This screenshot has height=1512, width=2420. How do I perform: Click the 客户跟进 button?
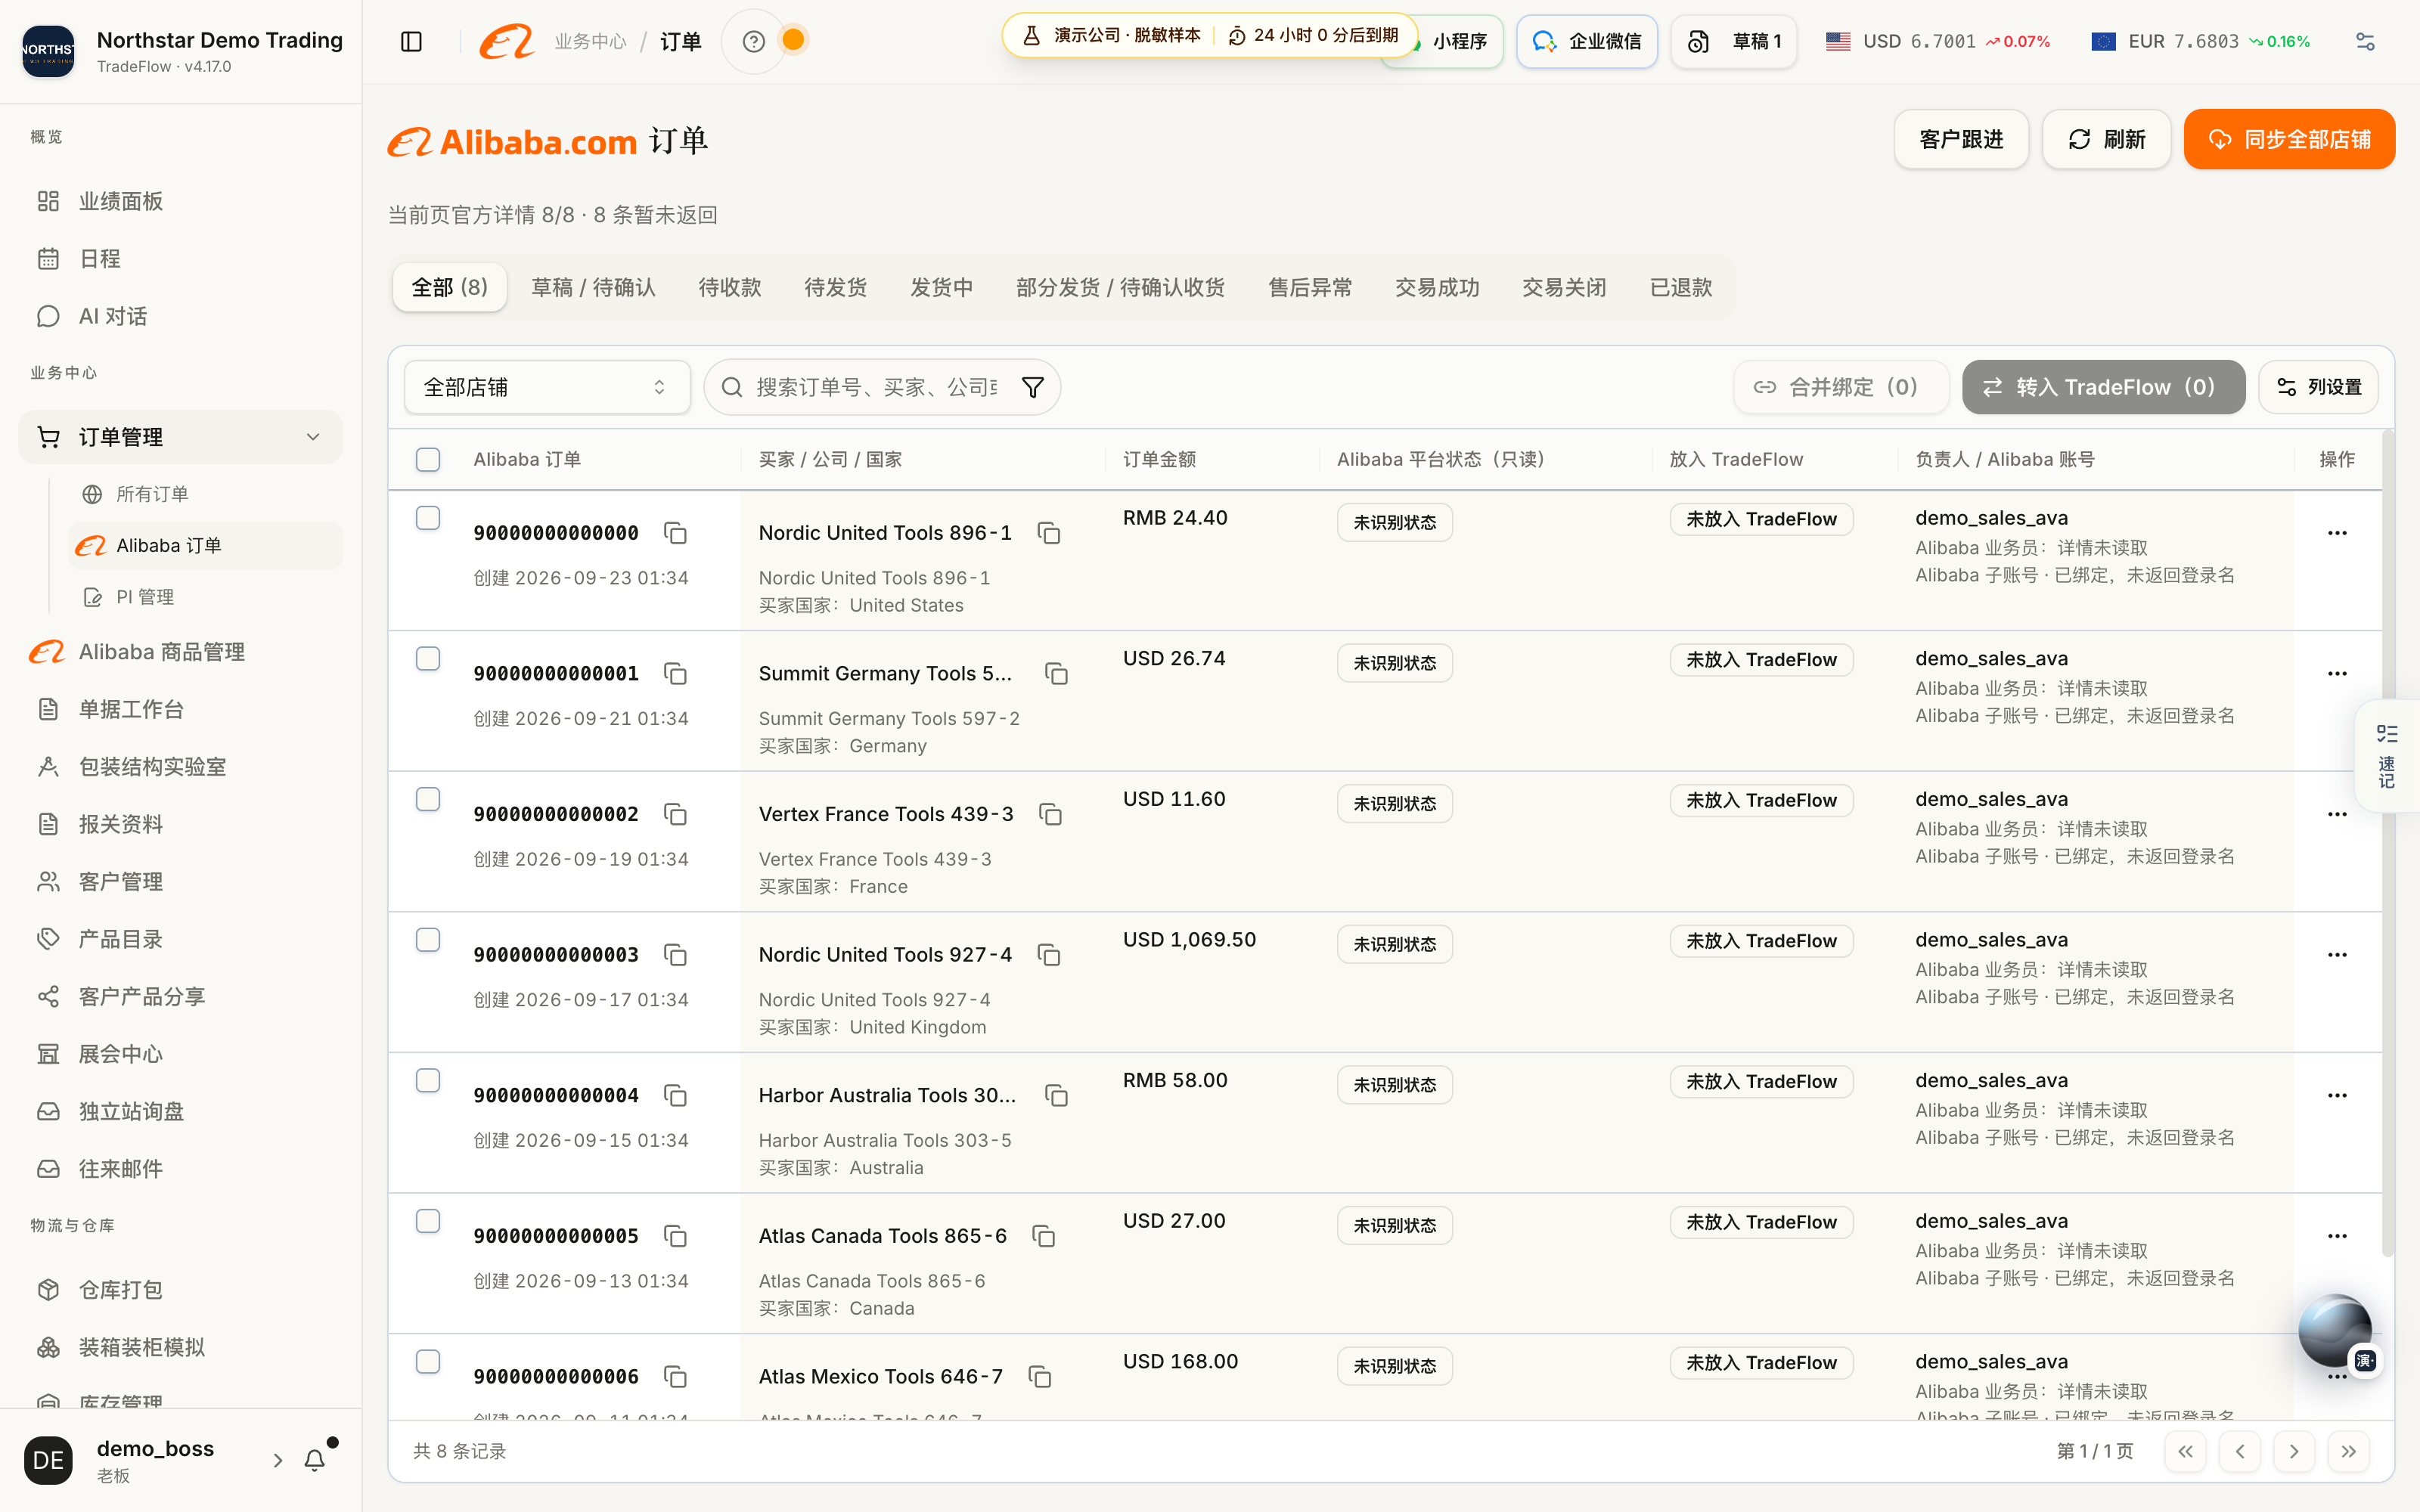point(1961,139)
